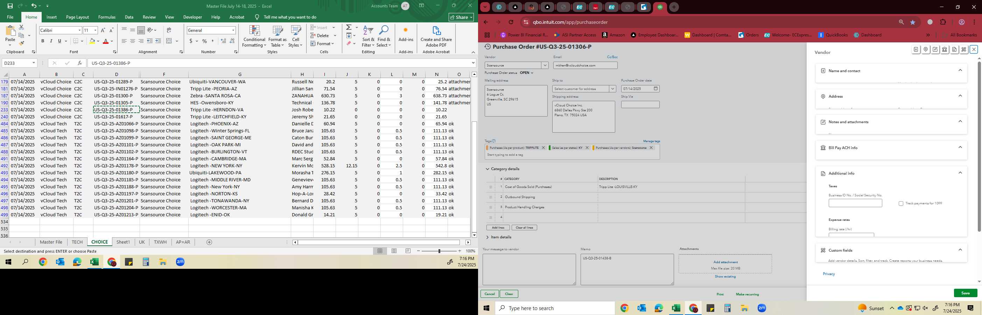The width and height of the screenshot is (982, 315).
Task: Collapse the Bill Pay ACH info card
Action: click(960, 147)
